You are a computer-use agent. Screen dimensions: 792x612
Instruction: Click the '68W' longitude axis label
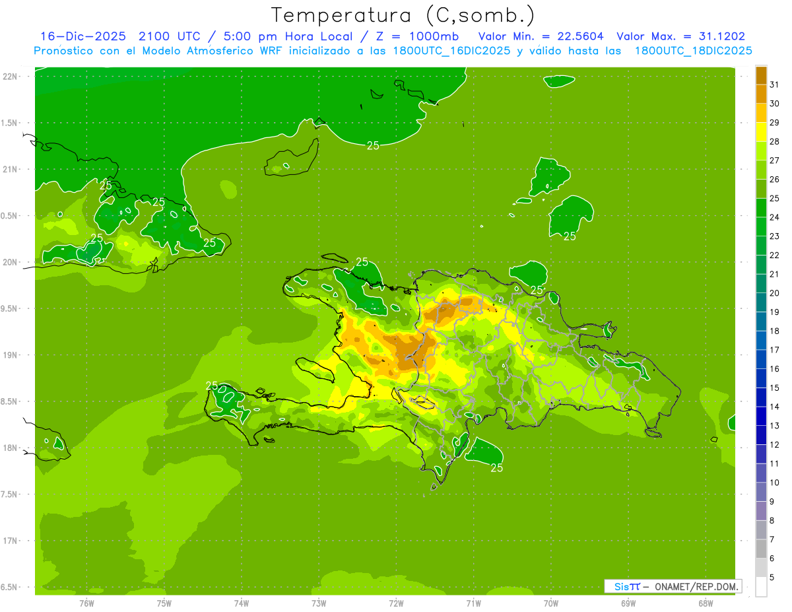706,603
